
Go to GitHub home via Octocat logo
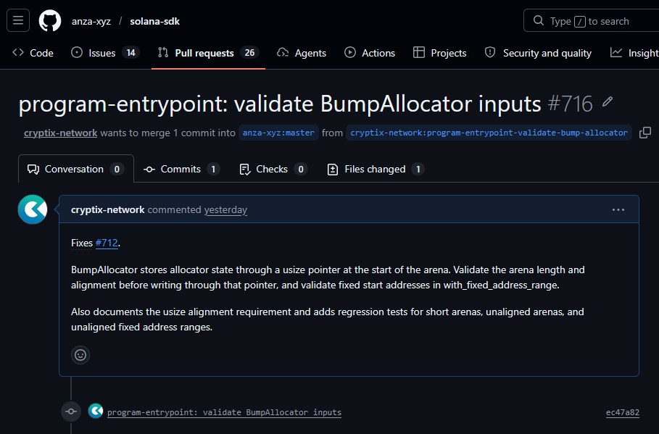(50, 20)
